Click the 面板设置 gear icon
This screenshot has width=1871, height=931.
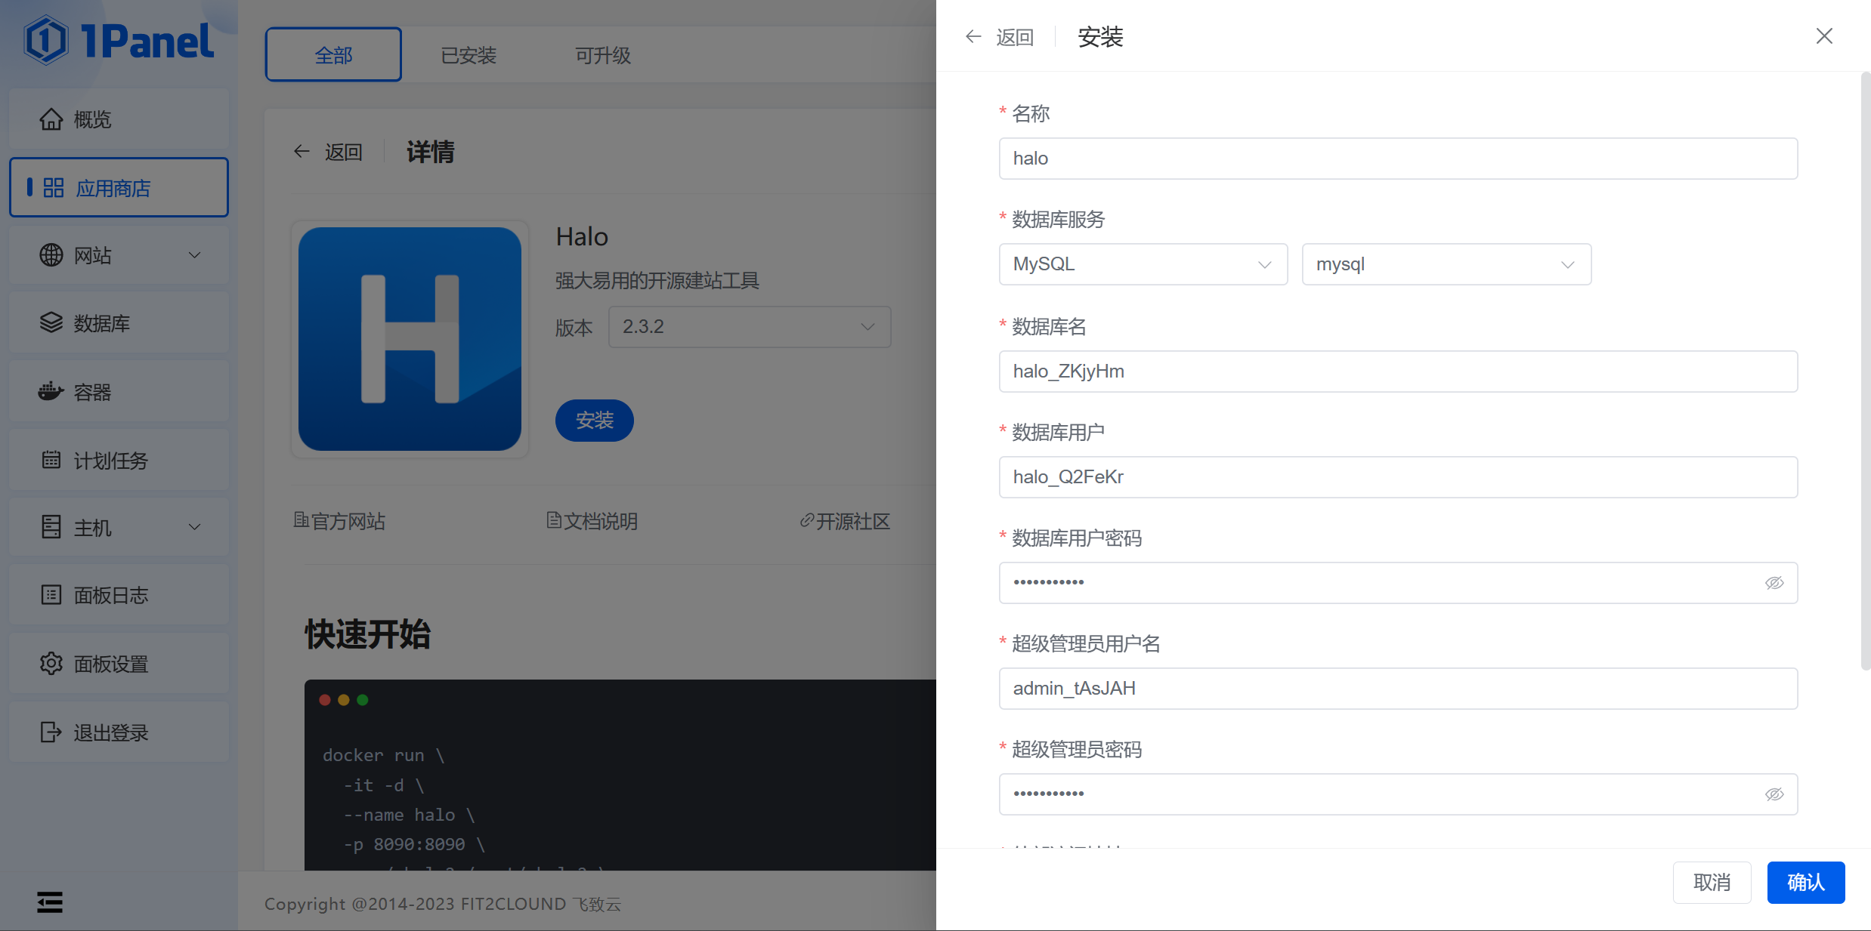pyautogui.click(x=51, y=664)
